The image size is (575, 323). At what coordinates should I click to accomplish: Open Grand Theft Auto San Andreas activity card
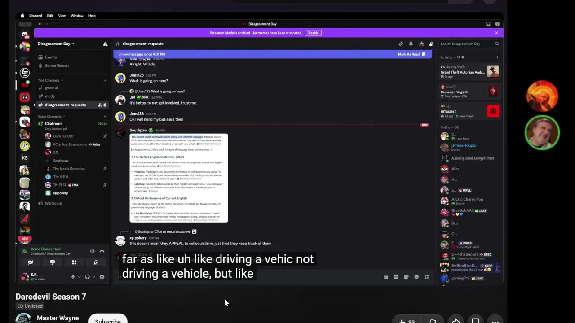coord(469,72)
